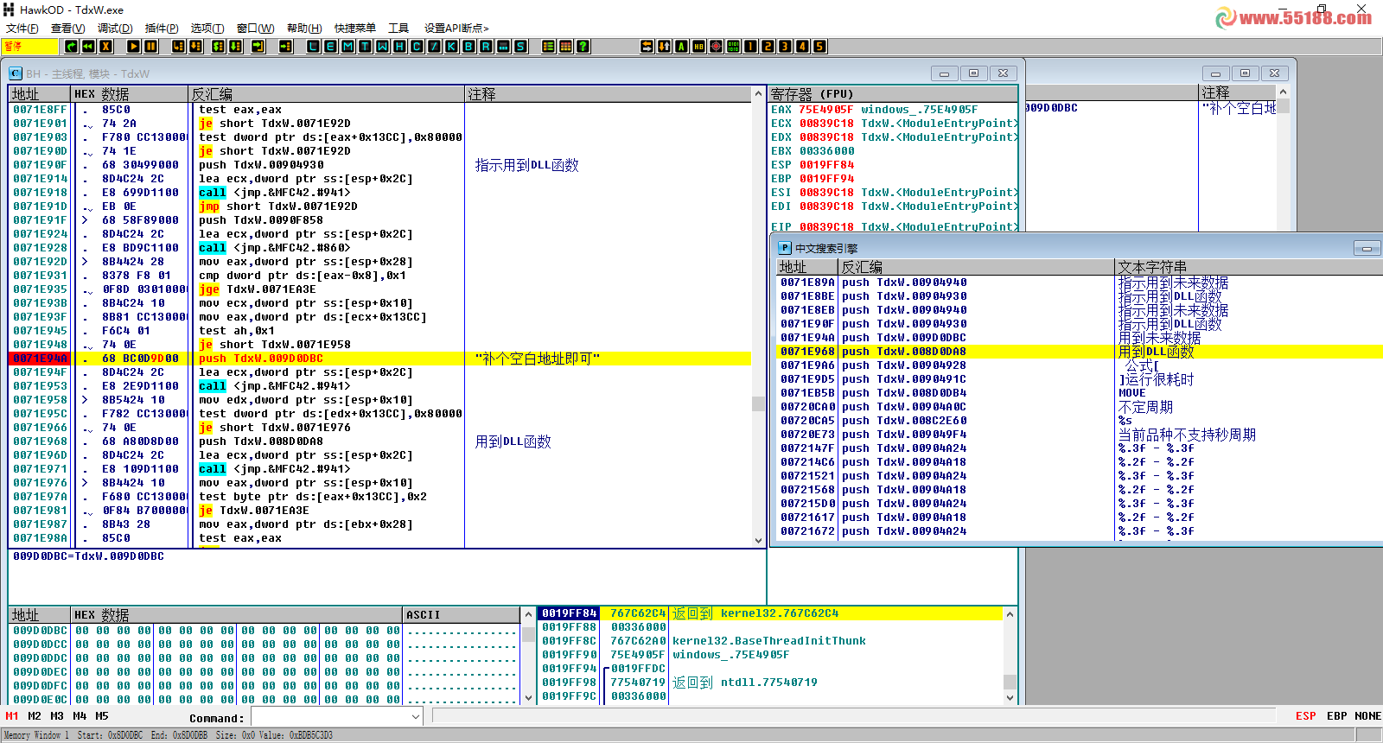Open the 设置API断点> menu
The image size is (1383, 743).
click(x=456, y=29)
